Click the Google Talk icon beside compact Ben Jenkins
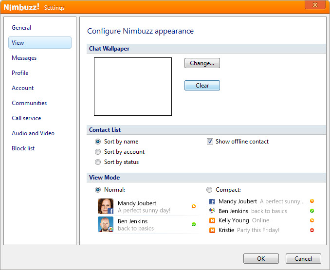Viewport: 330px width, 270px height. pyautogui.click(x=212, y=211)
